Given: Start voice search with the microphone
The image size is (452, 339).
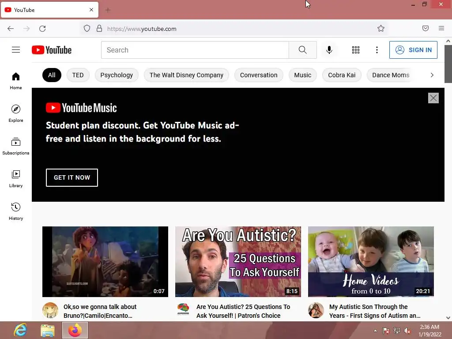Looking at the screenshot, I should pyautogui.click(x=329, y=50).
